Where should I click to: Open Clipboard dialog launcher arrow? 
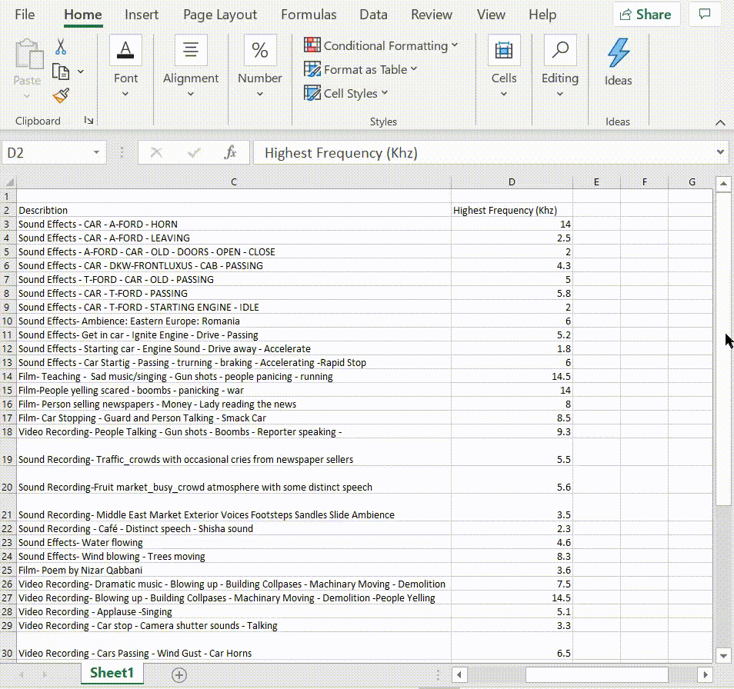(88, 121)
